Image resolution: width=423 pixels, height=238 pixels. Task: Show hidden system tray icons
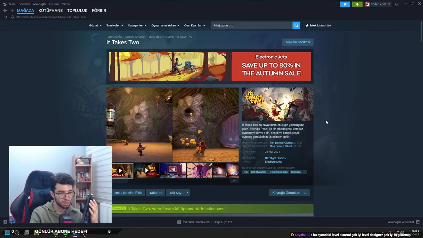pos(383,233)
